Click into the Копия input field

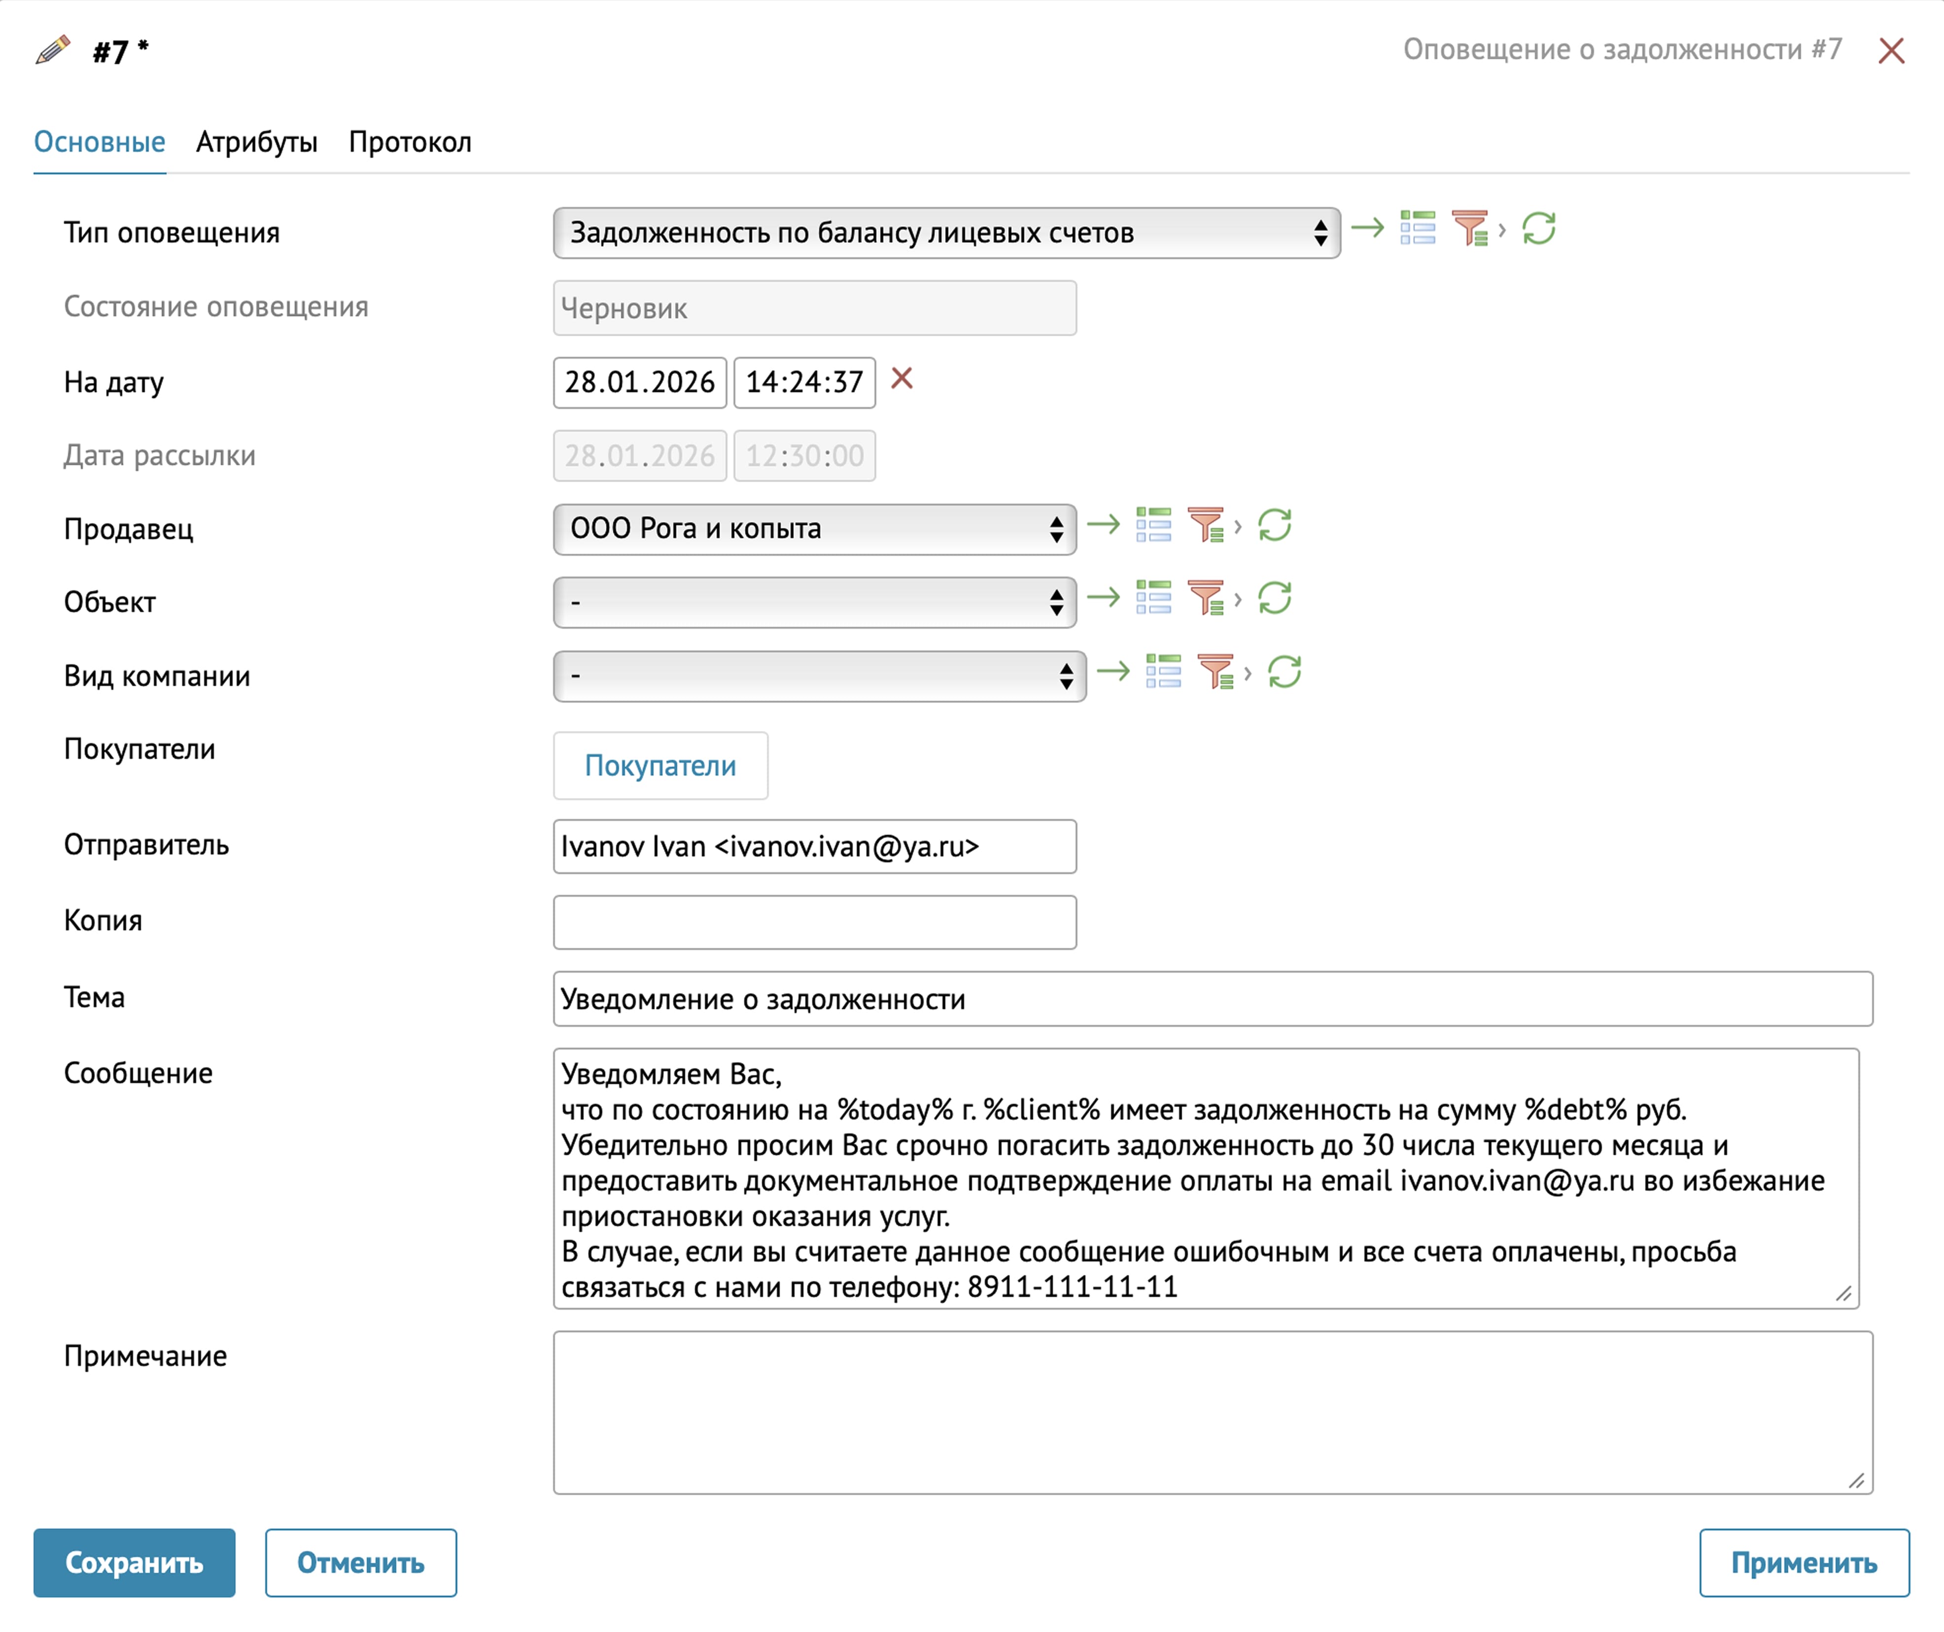point(815,922)
